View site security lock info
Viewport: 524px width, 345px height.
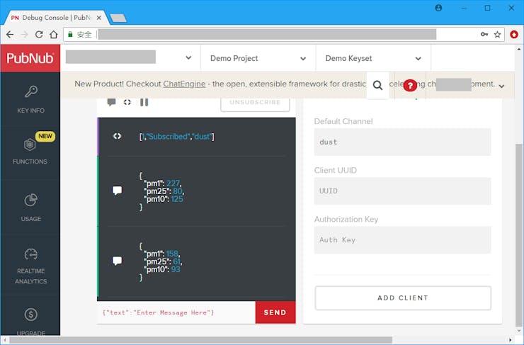pyautogui.click(x=70, y=35)
